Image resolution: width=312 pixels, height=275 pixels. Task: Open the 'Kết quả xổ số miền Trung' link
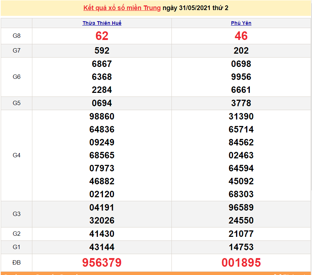122,8
